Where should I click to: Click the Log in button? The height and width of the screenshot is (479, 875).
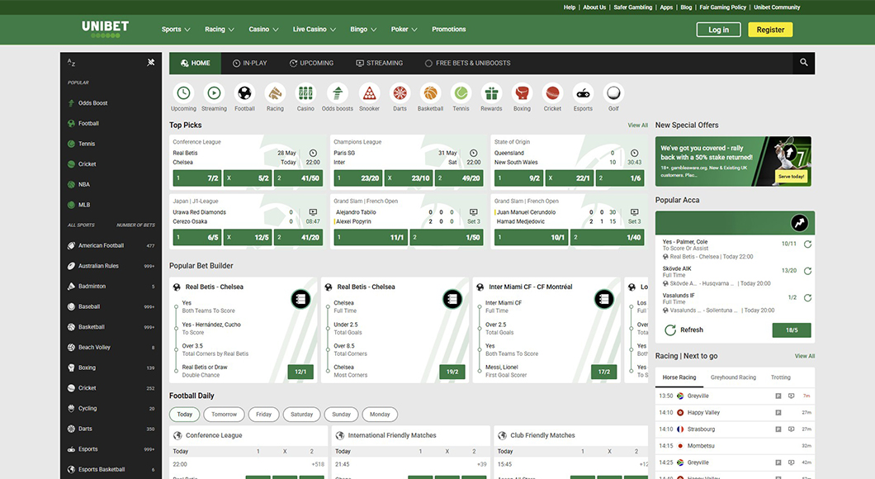pos(718,30)
